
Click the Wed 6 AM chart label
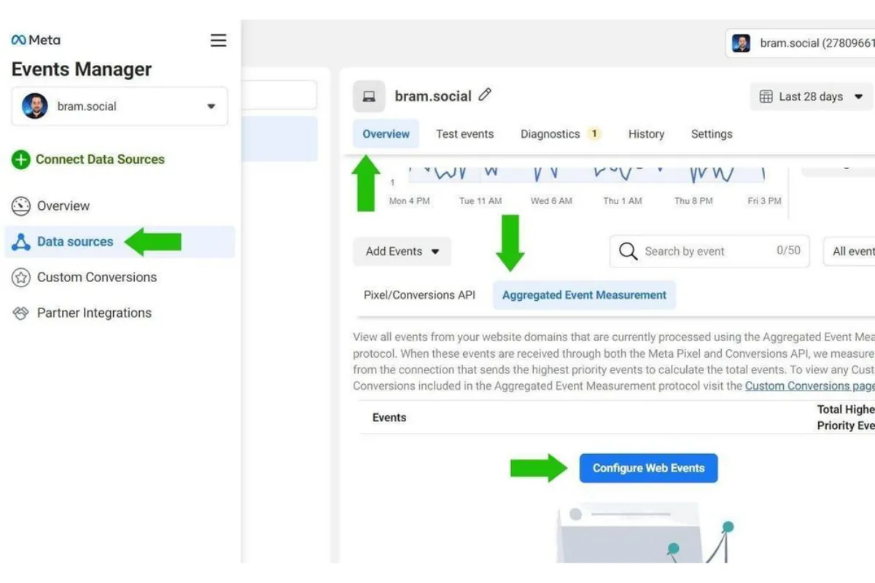pyautogui.click(x=551, y=201)
